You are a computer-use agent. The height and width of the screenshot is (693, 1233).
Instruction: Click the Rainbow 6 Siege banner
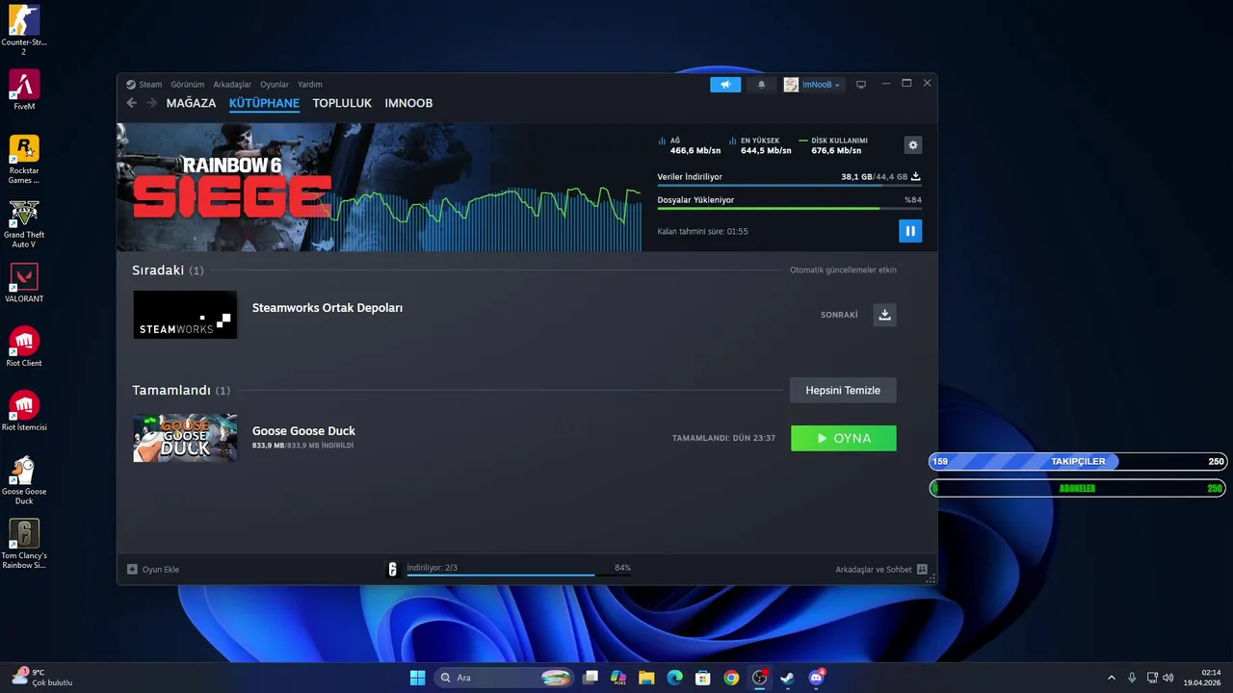379,188
